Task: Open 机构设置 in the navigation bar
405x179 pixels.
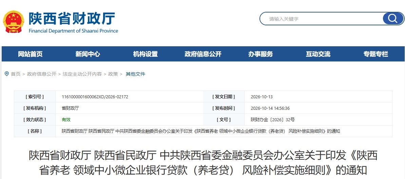Action: pyautogui.click(x=146, y=54)
